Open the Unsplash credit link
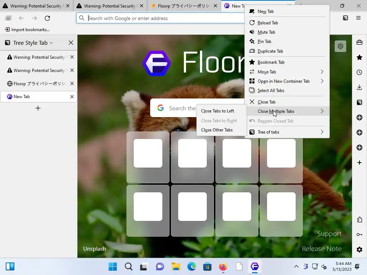 tap(95, 249)
